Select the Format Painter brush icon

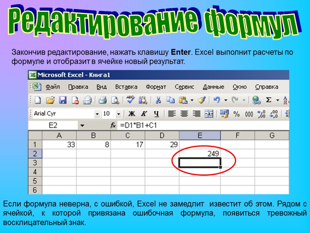point(201,100)
